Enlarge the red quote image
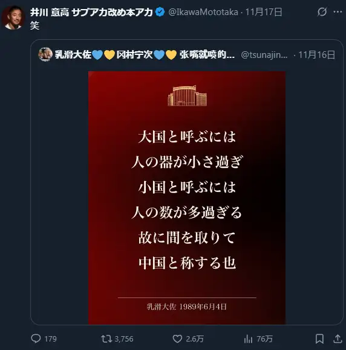346x350 pixels. pyautogui.click(x=187, y=198)
